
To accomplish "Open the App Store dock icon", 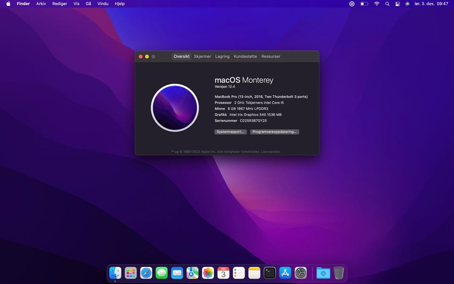I will [x=285, y=273].
